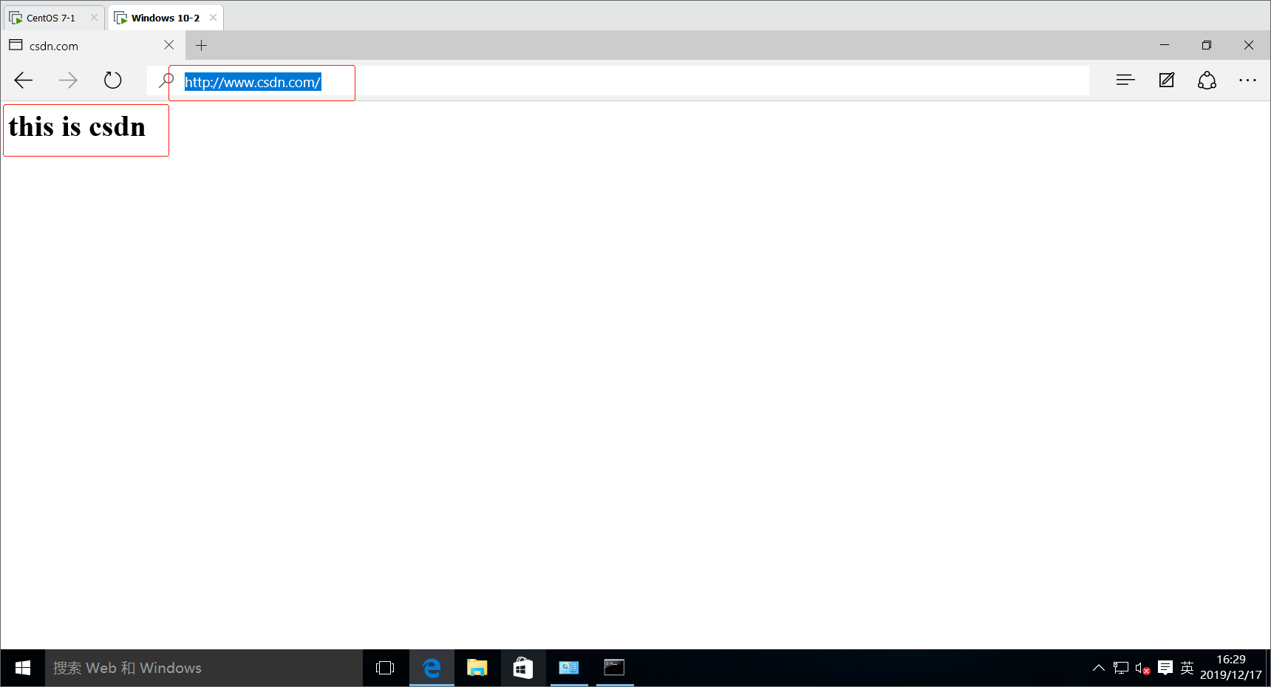Show hidden system tray icons
The image size is (1271, 687).
coord(1099,668)
